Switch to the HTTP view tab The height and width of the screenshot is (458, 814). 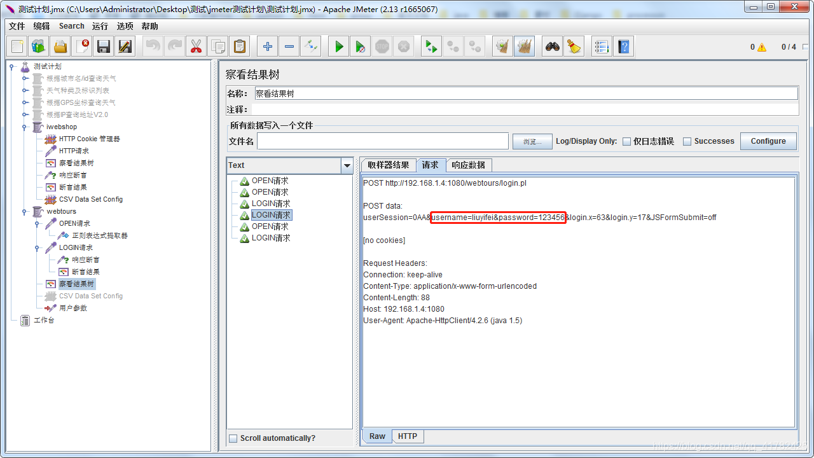pyautogui.click(x=408, y=436)
